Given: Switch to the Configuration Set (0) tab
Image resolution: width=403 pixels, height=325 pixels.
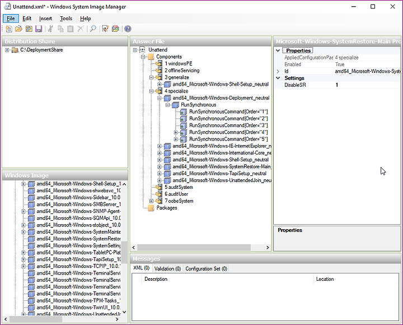Looking at the screenshot, I should click(206, 268).
